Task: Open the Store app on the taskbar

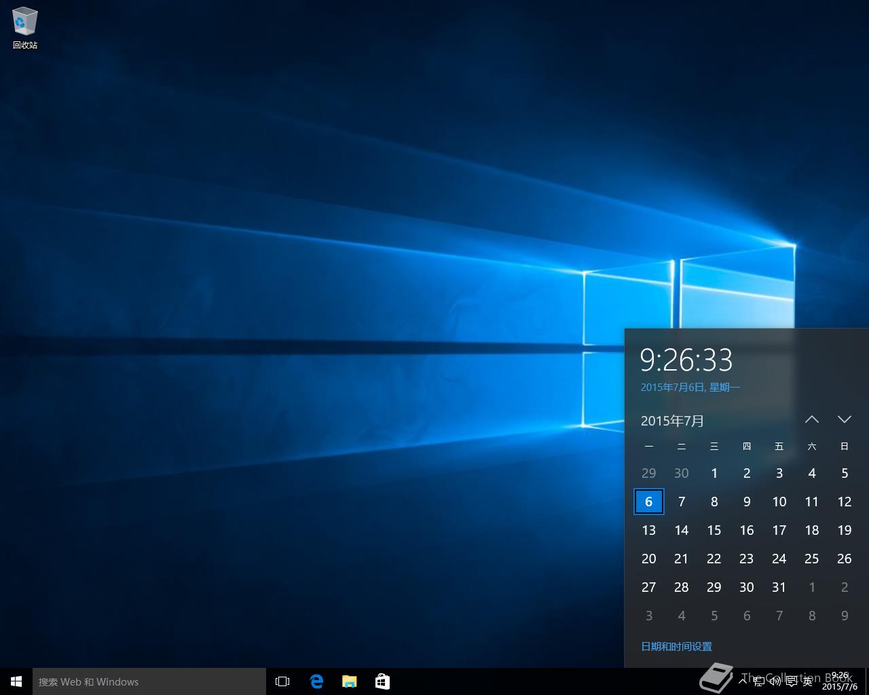Action: [x=382, y=681]
